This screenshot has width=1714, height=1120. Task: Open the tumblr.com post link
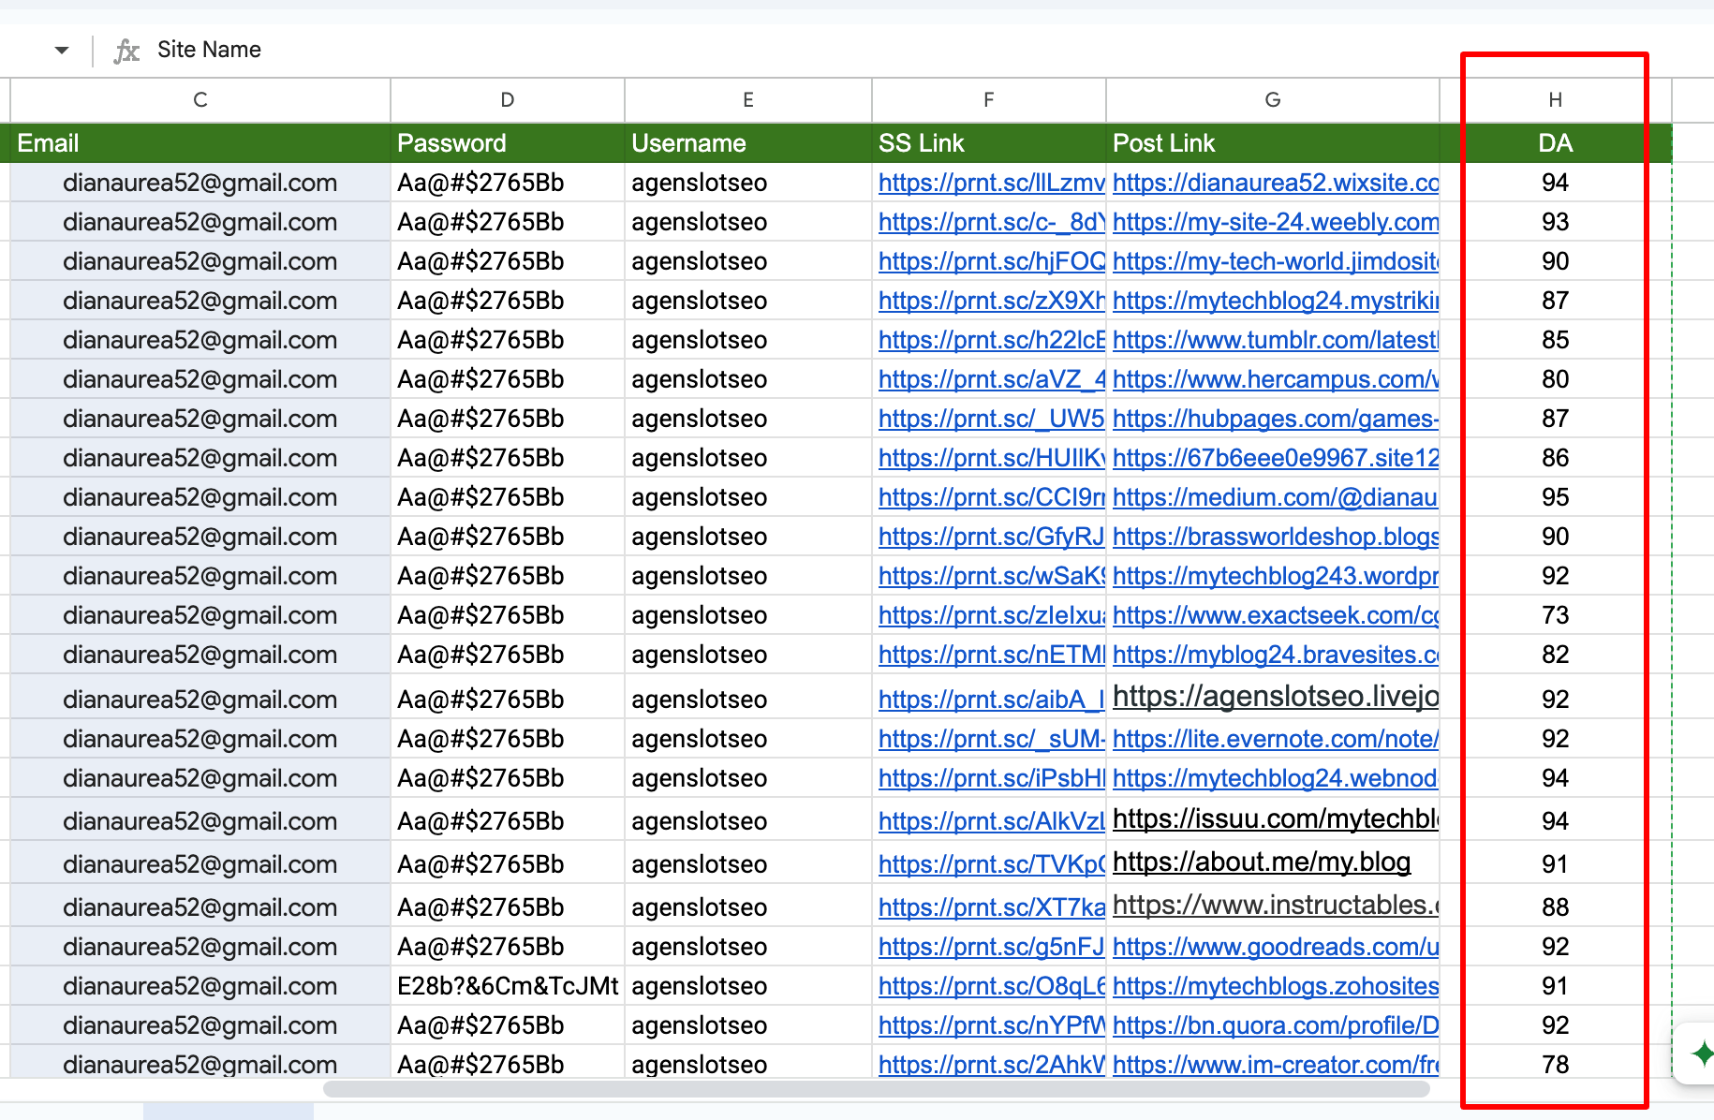coord(1274,340)
